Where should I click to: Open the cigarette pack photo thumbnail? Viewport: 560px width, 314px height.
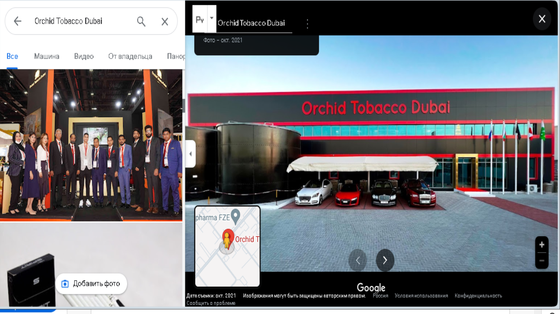(x=91, y=265)
